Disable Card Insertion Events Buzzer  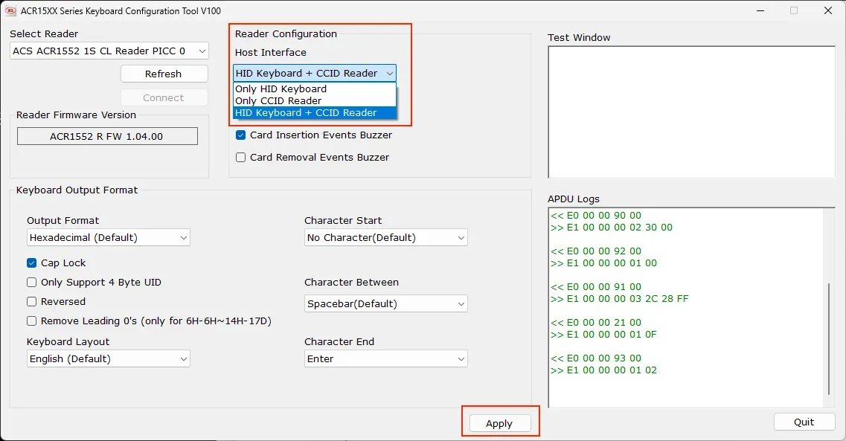pos(240,135)
